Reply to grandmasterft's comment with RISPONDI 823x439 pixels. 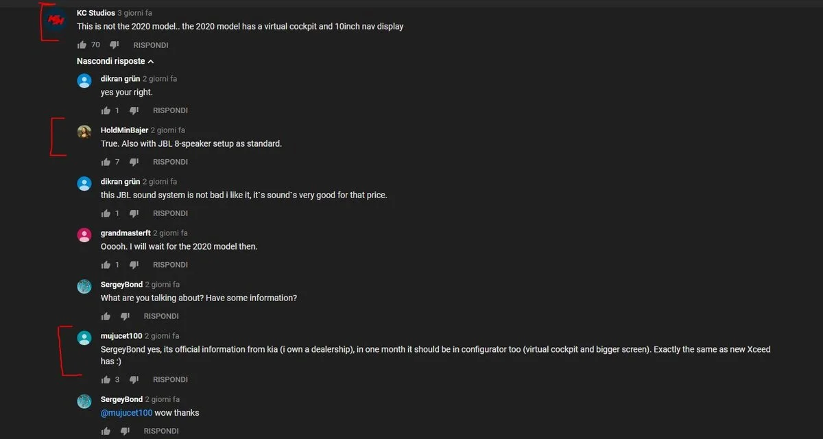tap(170, 265)
